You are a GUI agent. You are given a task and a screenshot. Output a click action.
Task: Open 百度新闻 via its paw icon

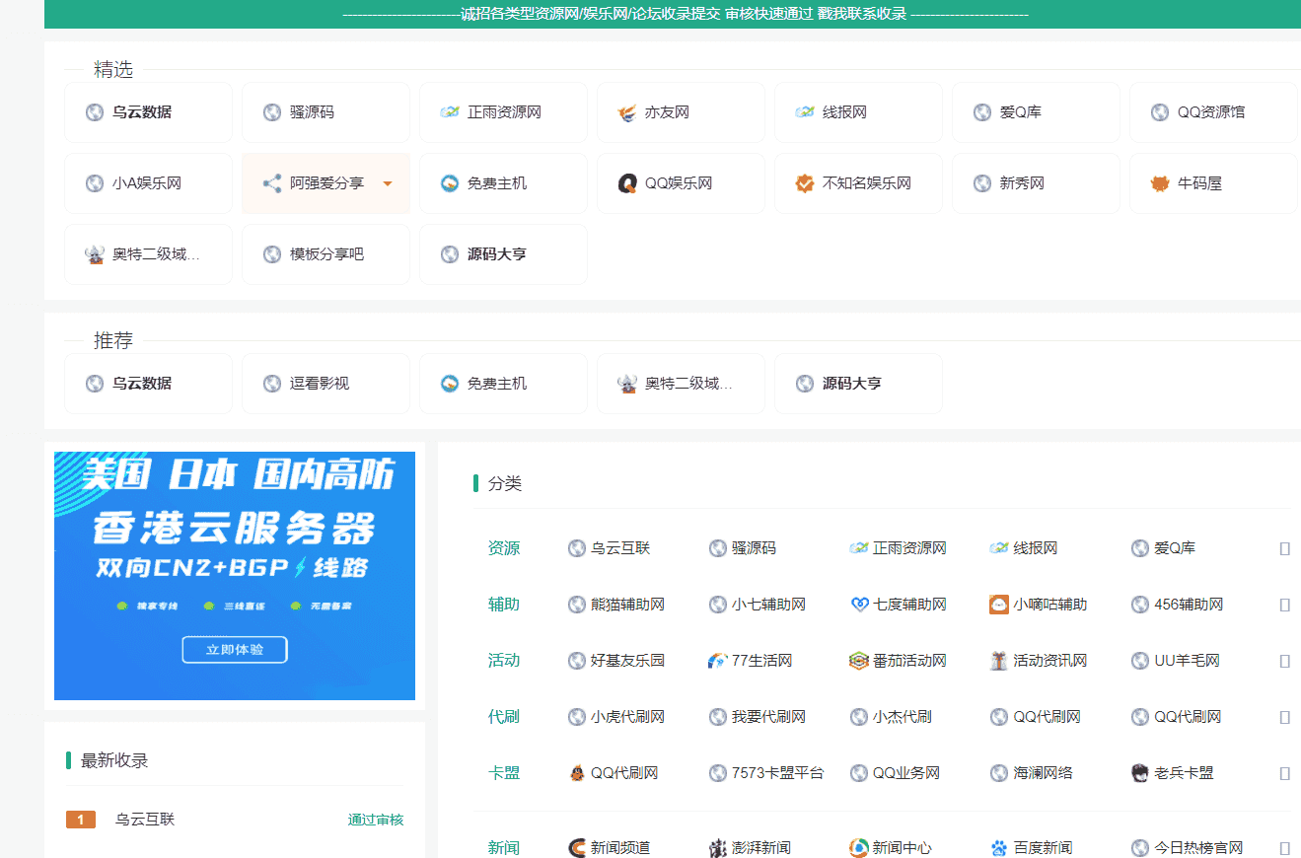999,847
